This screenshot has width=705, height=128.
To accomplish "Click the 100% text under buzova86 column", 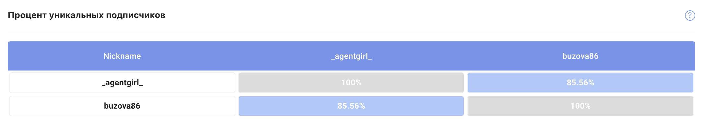I will coord(580,106).
